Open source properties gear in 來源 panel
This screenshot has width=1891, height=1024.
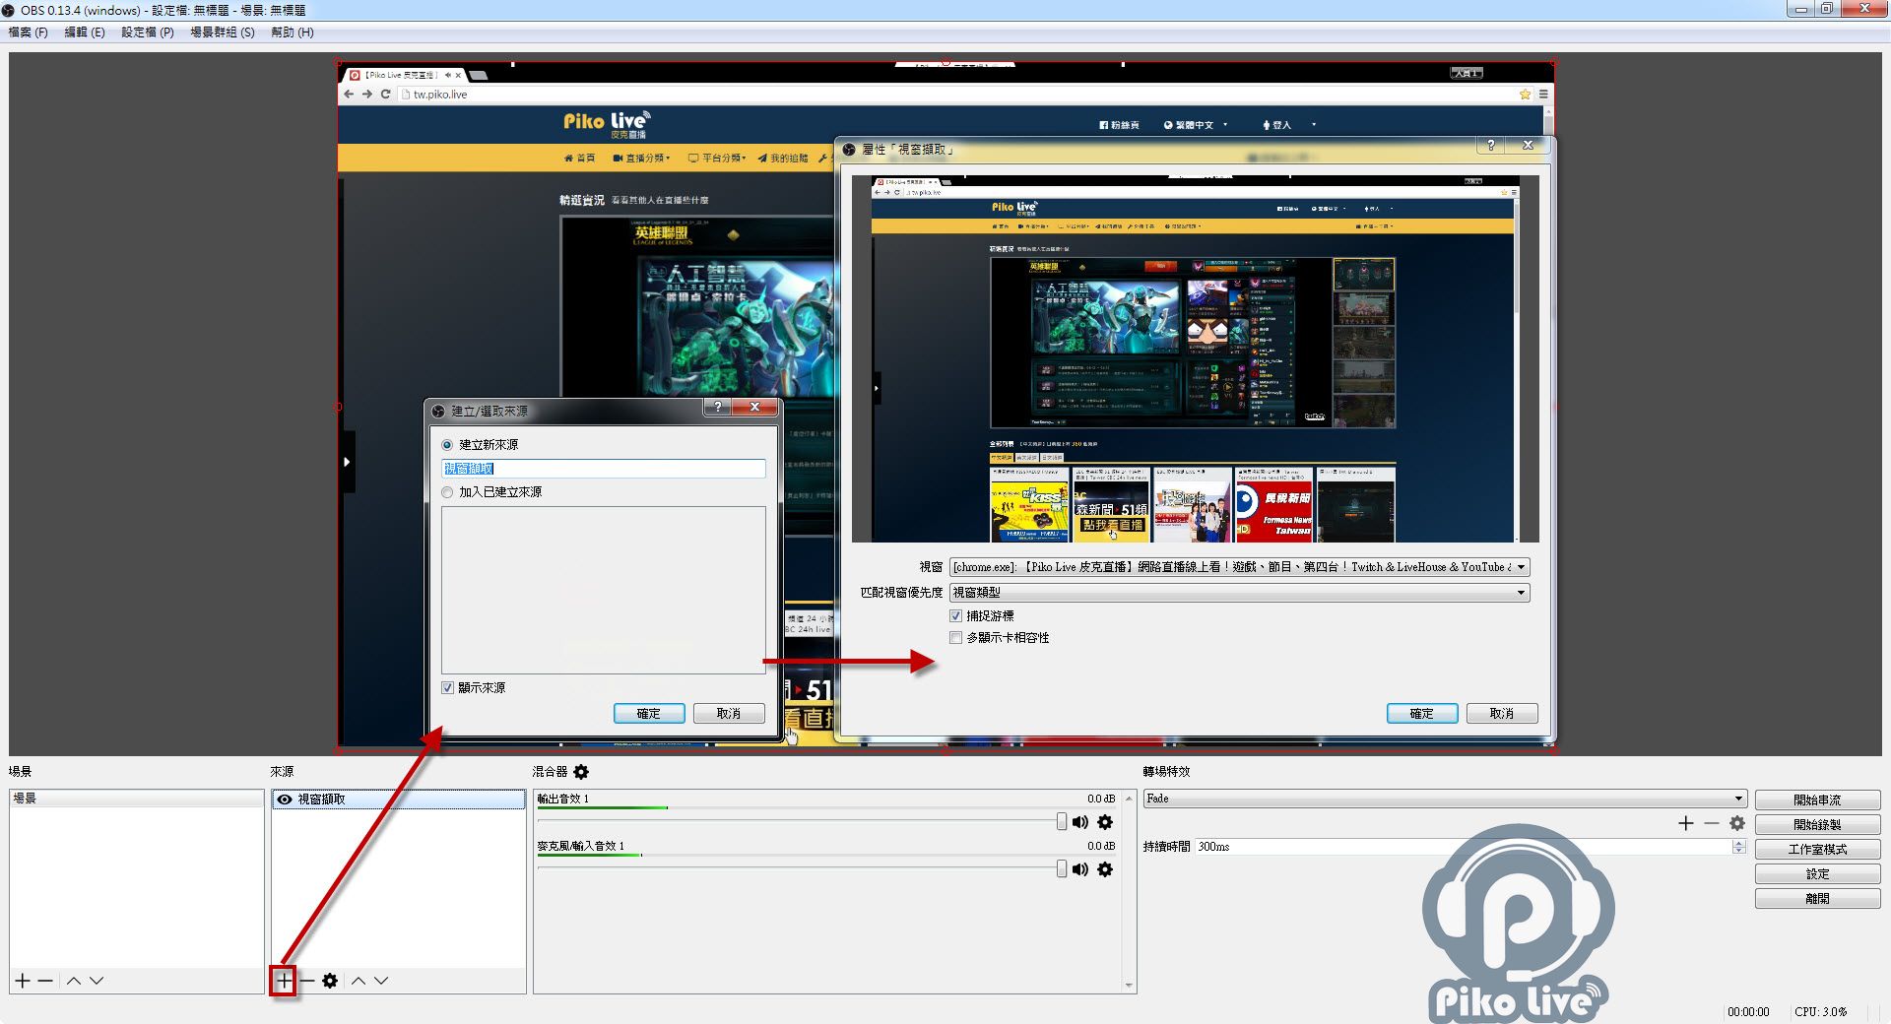330,981
